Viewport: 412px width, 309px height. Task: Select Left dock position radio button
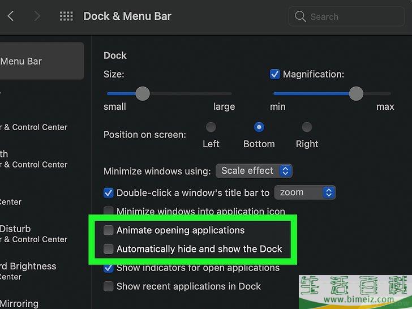click(x=211, y=127)
